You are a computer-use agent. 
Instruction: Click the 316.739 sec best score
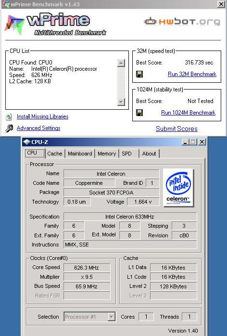tap(199, 63)
